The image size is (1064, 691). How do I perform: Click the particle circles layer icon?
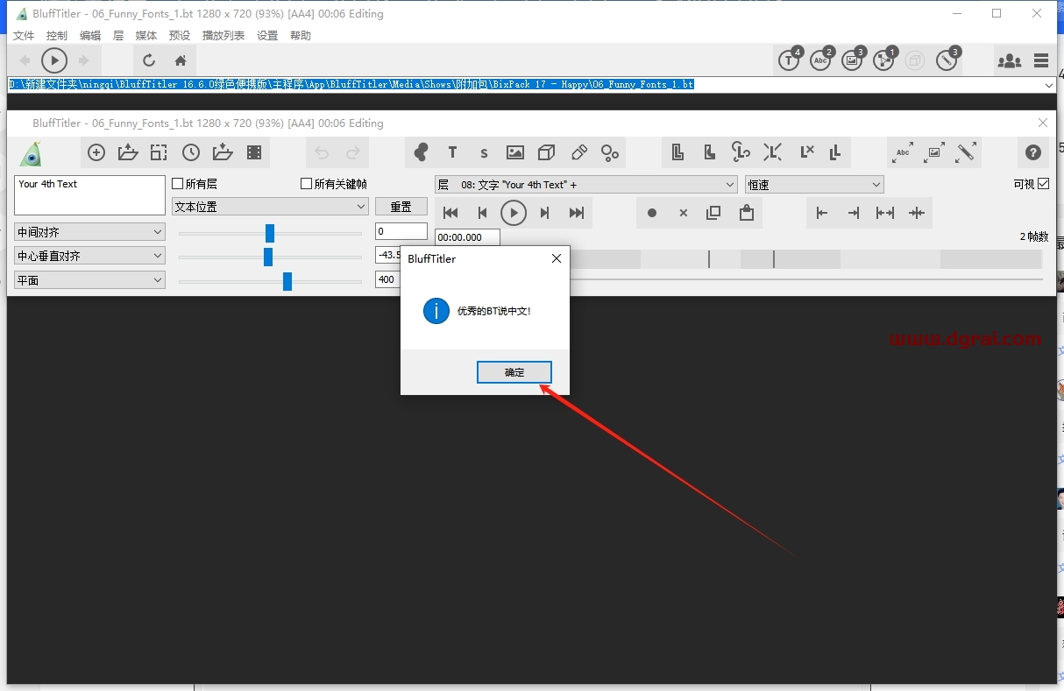tap(610, 152)
